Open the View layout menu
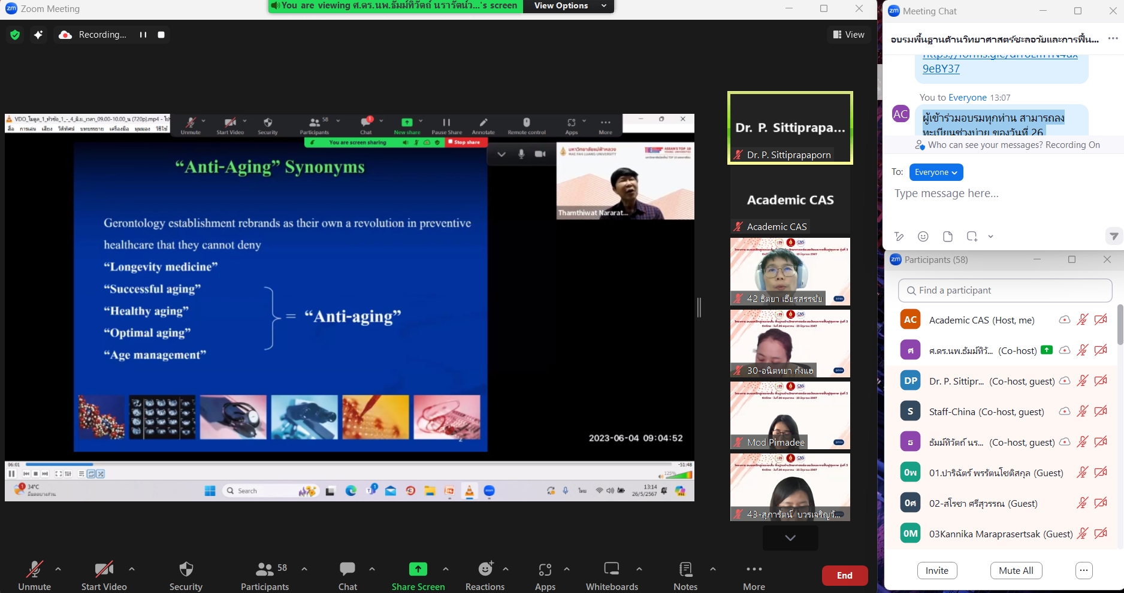The image size is (1124, 593). (x=849, y=35)
